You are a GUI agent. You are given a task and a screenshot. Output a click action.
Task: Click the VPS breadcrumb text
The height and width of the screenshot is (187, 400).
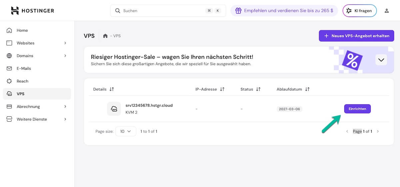117,36
